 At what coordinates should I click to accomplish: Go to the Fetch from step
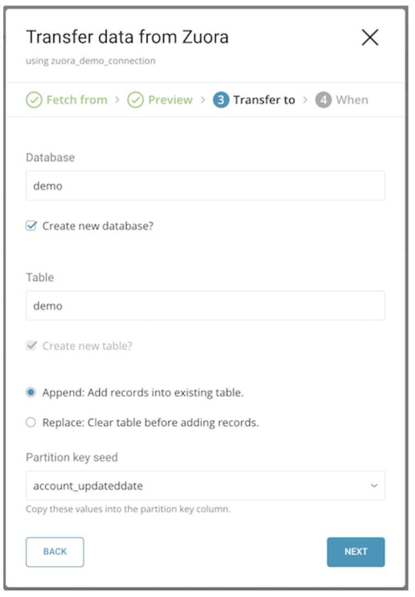[x=76, y=100]
